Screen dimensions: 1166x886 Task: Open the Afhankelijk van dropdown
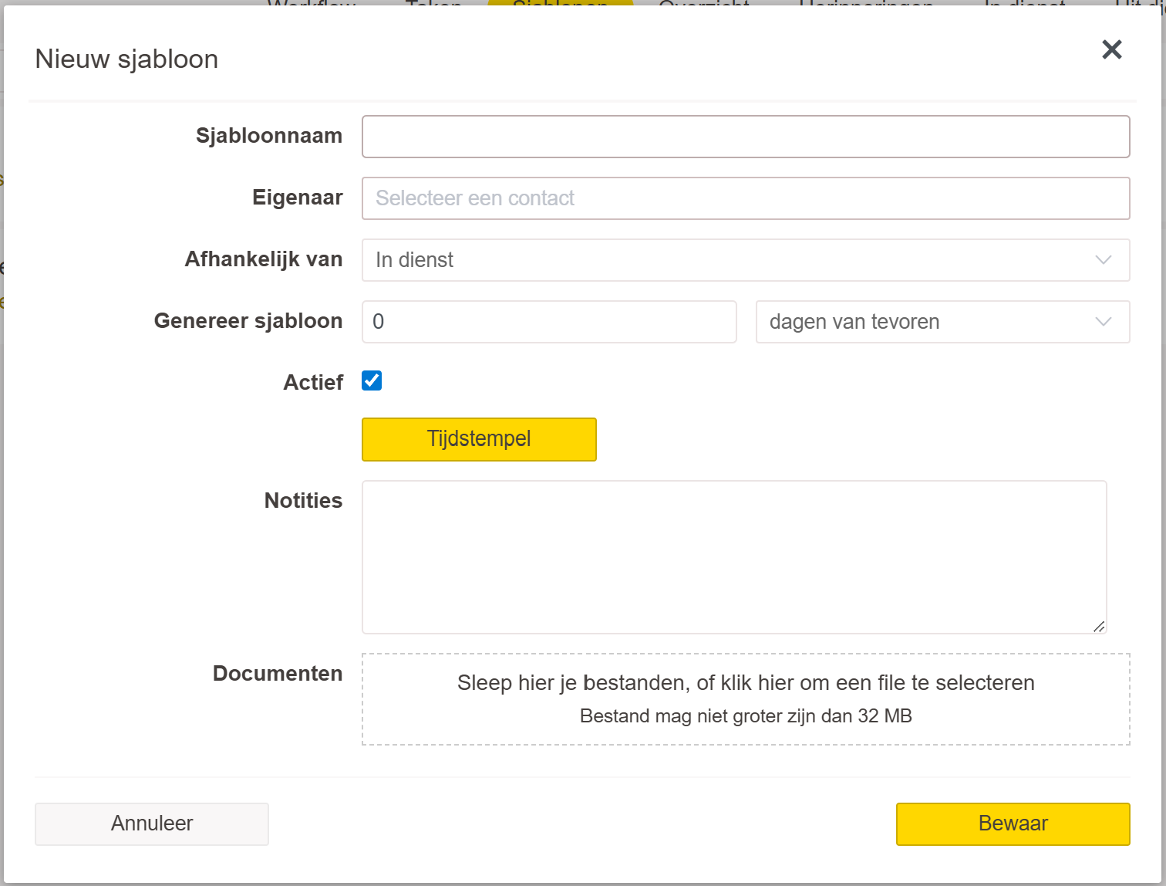tap(745, 260)
